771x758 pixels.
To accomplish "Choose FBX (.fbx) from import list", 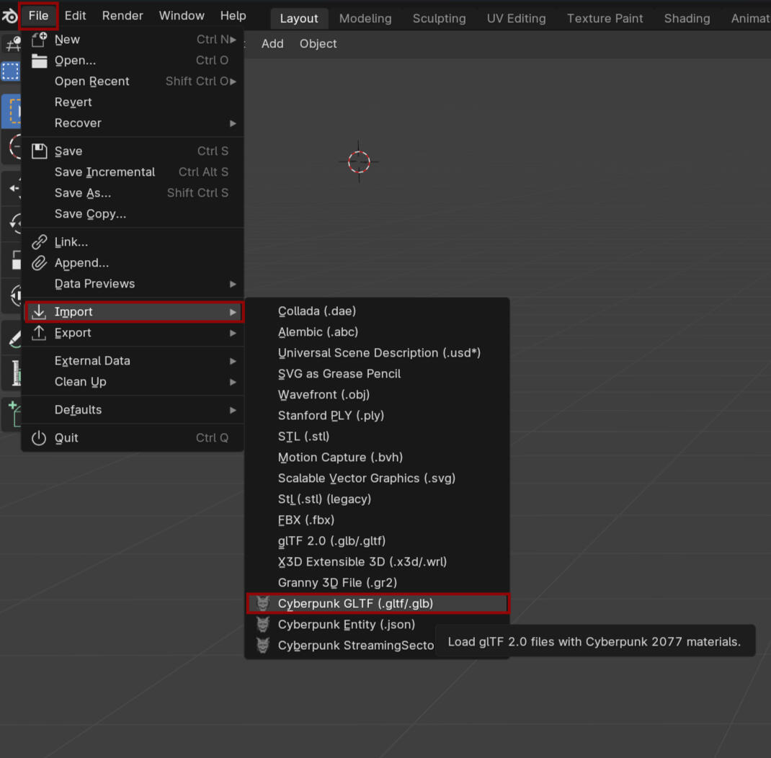I will [x=306, y=520].
